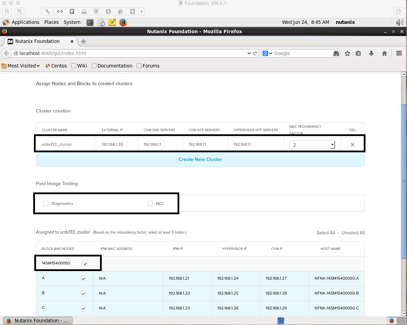Click the Firefox launcher icon in panel
Screen dimensions: 407x325
pyautogui.click(x=123, y=22)
